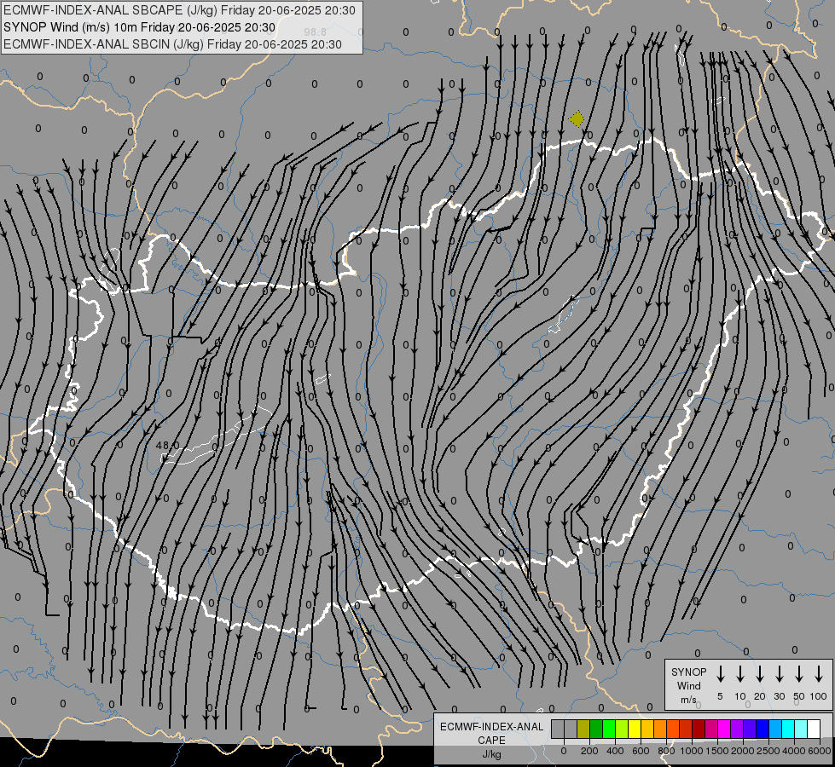Click the '2500' CAPE scale label

pyautogui.click(x=768, y=751)
